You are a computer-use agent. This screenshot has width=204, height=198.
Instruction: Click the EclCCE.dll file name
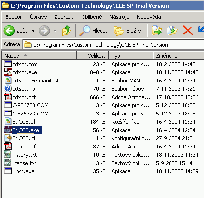24,122
